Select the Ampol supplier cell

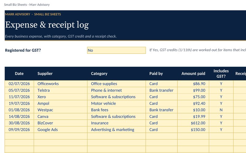61,103
